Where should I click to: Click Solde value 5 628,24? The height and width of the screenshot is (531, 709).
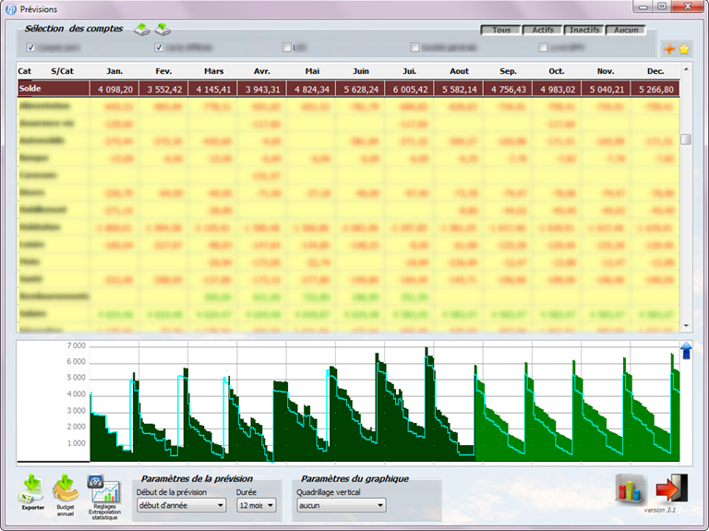tap(361, 90)
